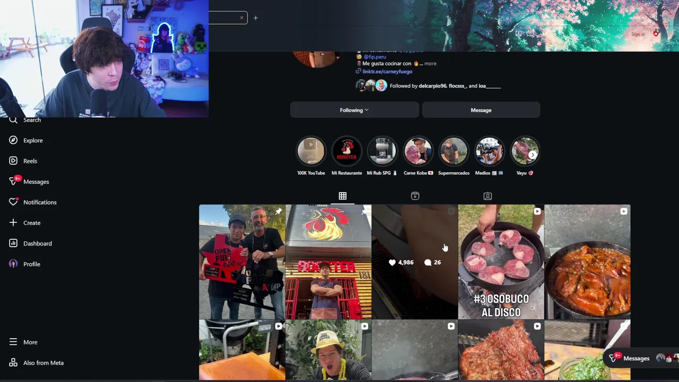The width and height of the screenshot is (679, 382).
Task: Open the @fip.peru mention link
Action: click(375, 57)
